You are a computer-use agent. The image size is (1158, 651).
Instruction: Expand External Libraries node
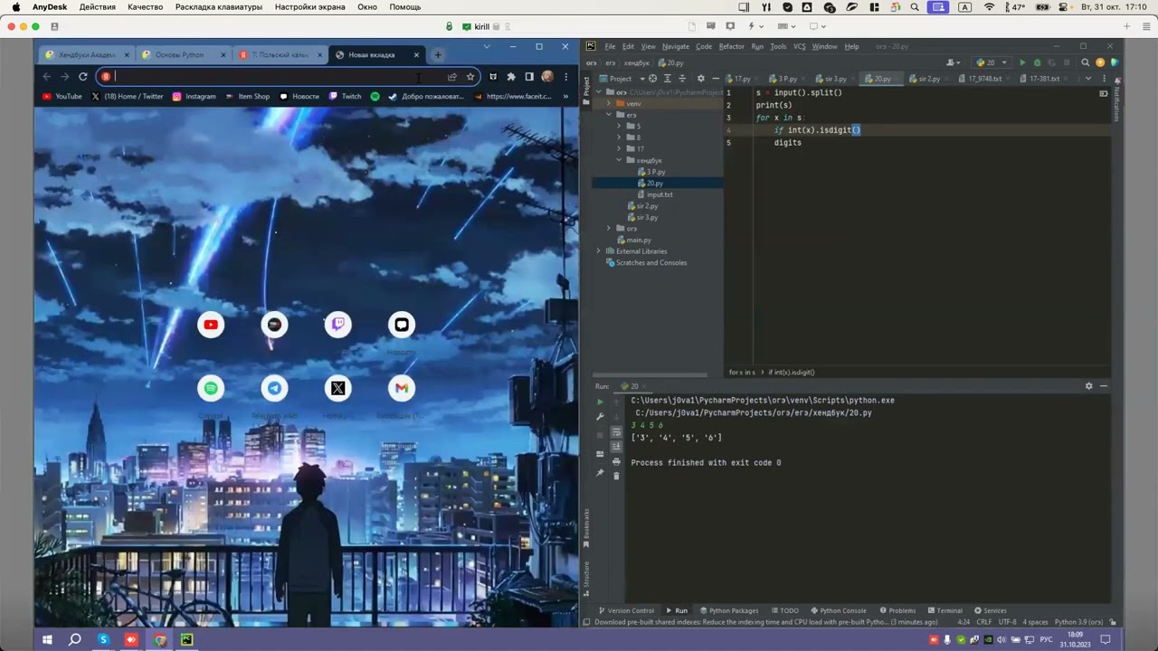point(598,251)
